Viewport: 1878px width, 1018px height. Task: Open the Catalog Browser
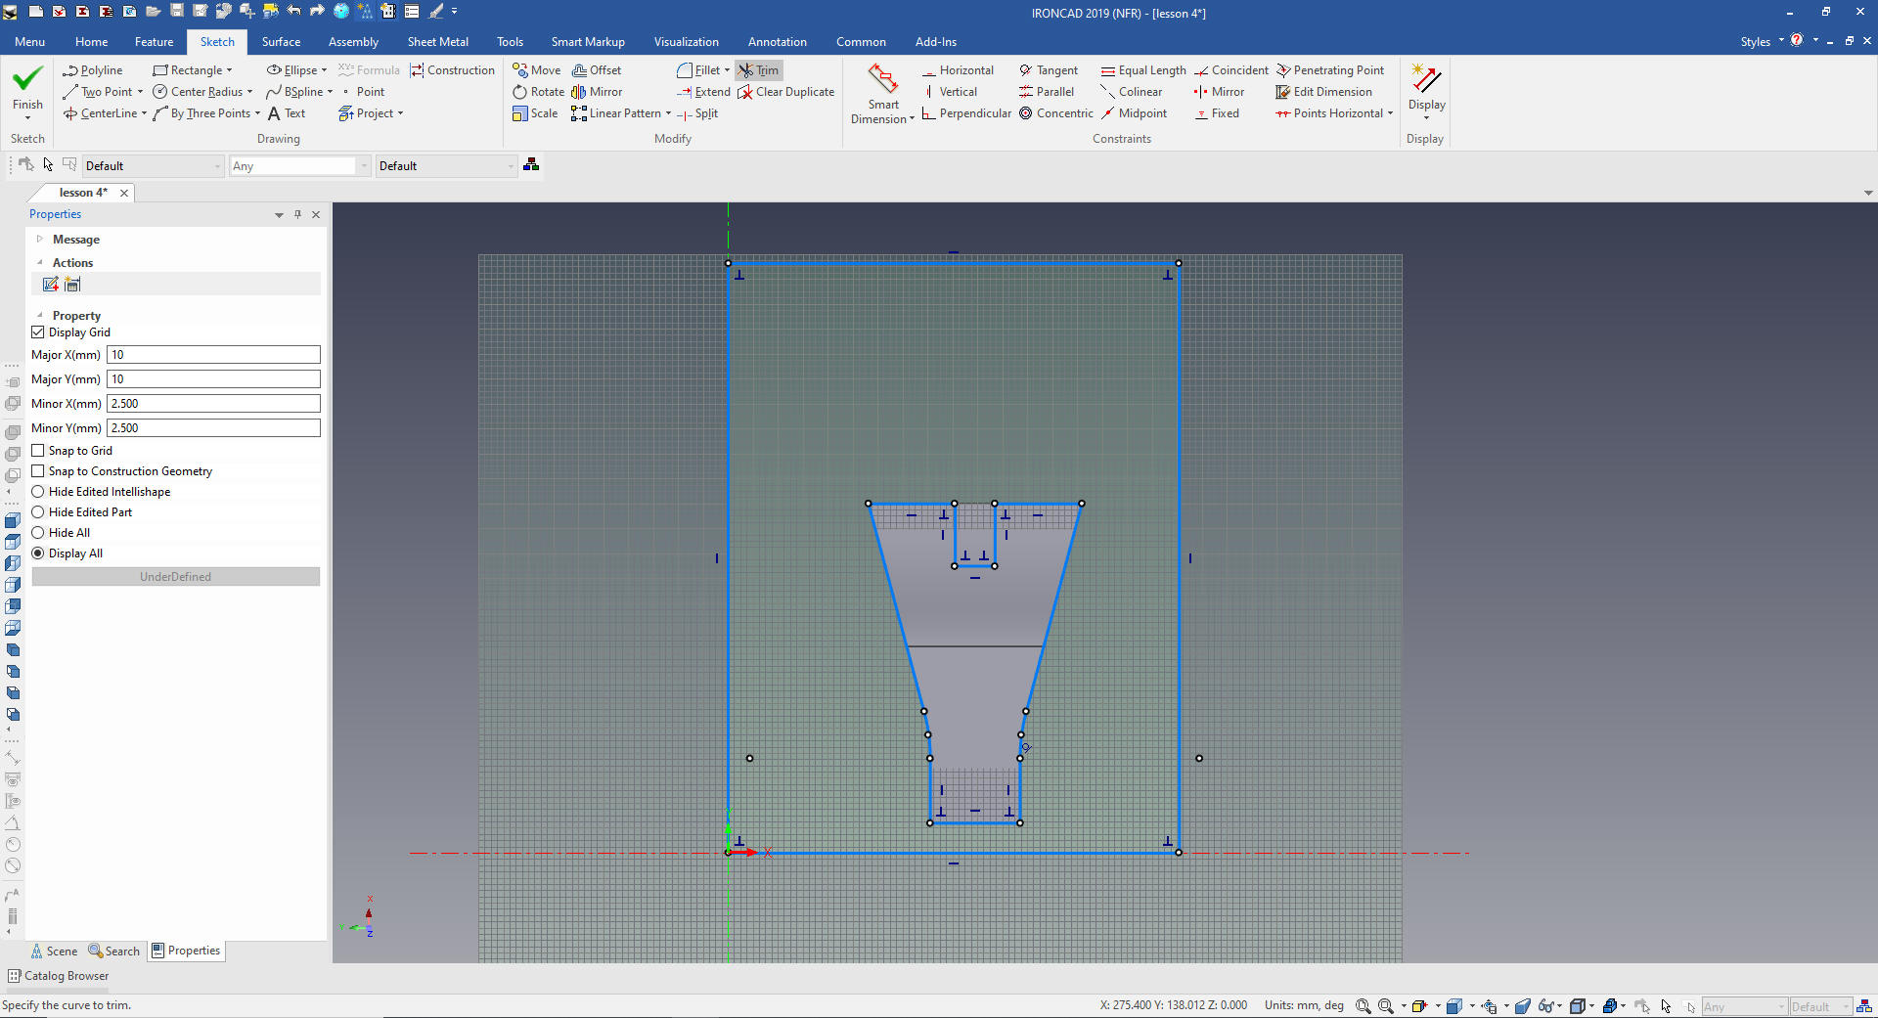click(59, 976)
